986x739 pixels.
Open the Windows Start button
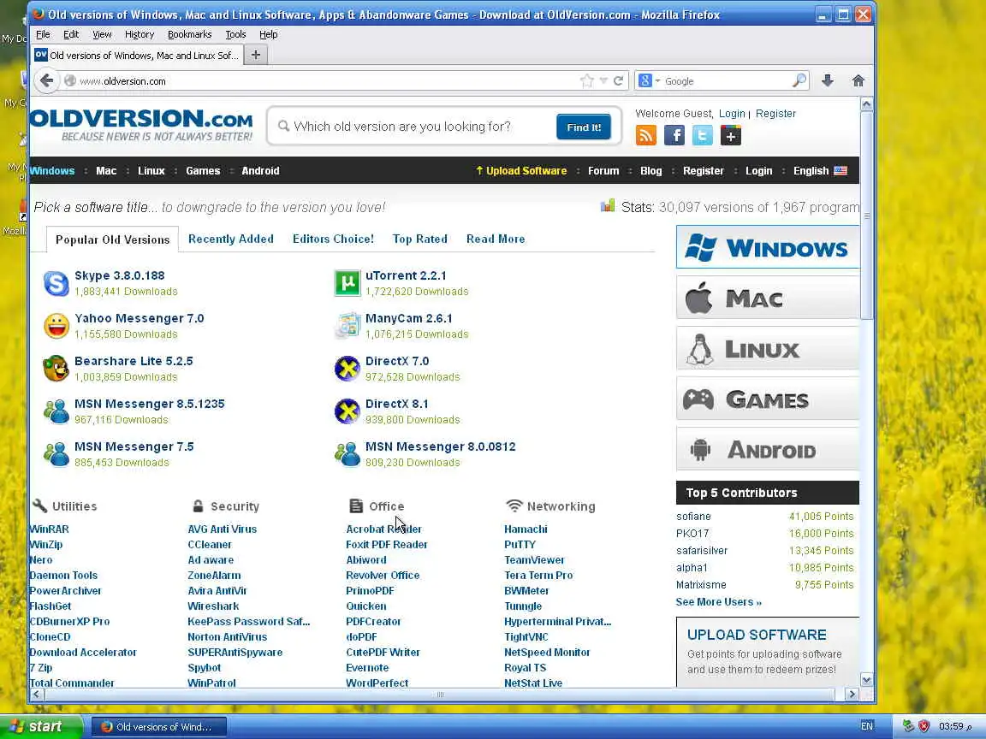[x=39, y=726]
